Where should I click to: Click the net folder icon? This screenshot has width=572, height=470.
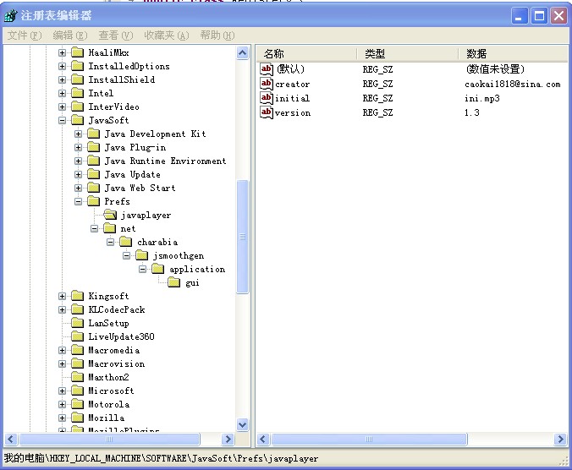(x=109, y=228)
